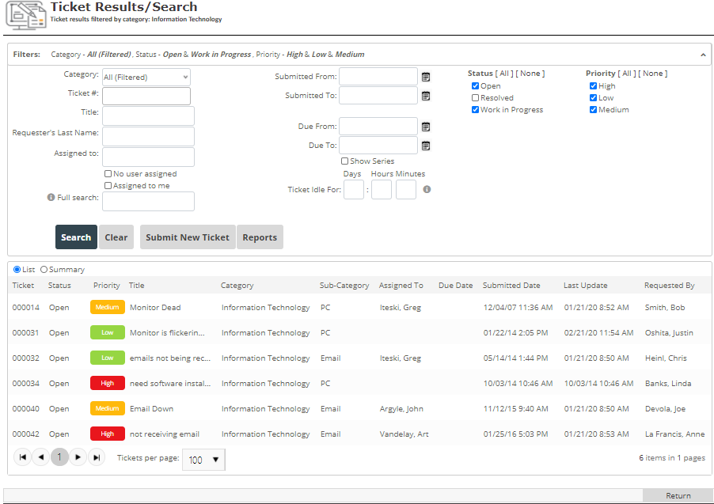Focus Requester's Last Name field
714x504 pixels.
tap(149, 136)
